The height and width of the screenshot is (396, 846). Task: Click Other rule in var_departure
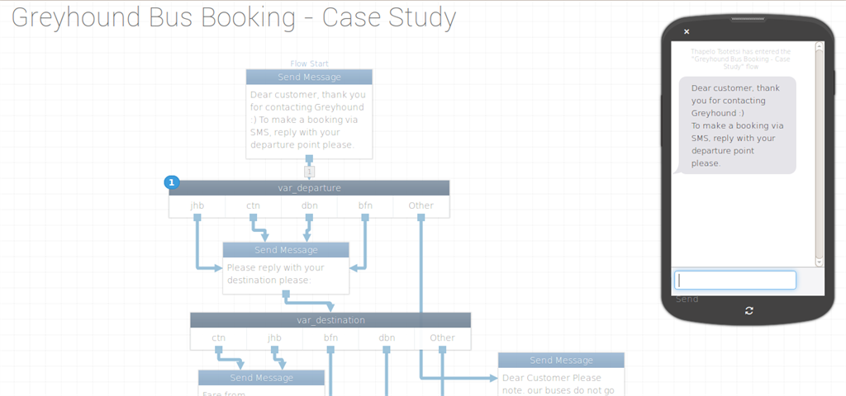(421, 205)
